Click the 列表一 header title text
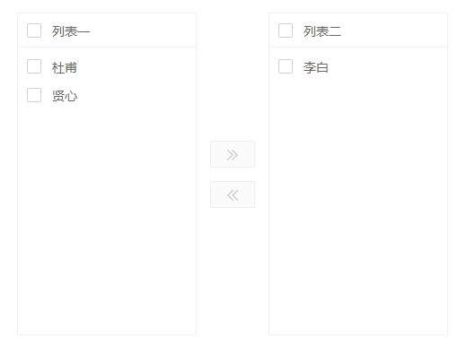Image resolution: width=467 pixels, height=347 pixels. tap(71, 31)
